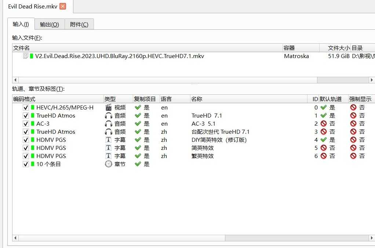Click the subtitle icon on the 繁英特效 row
Image resolution: width=375 pixels, height=248 pixels.
(x=108, y=156)
